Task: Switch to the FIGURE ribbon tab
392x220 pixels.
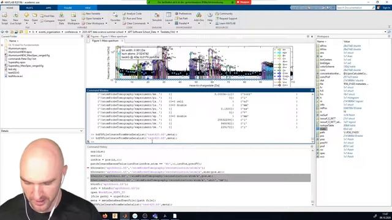Action: tap(68, 8)
